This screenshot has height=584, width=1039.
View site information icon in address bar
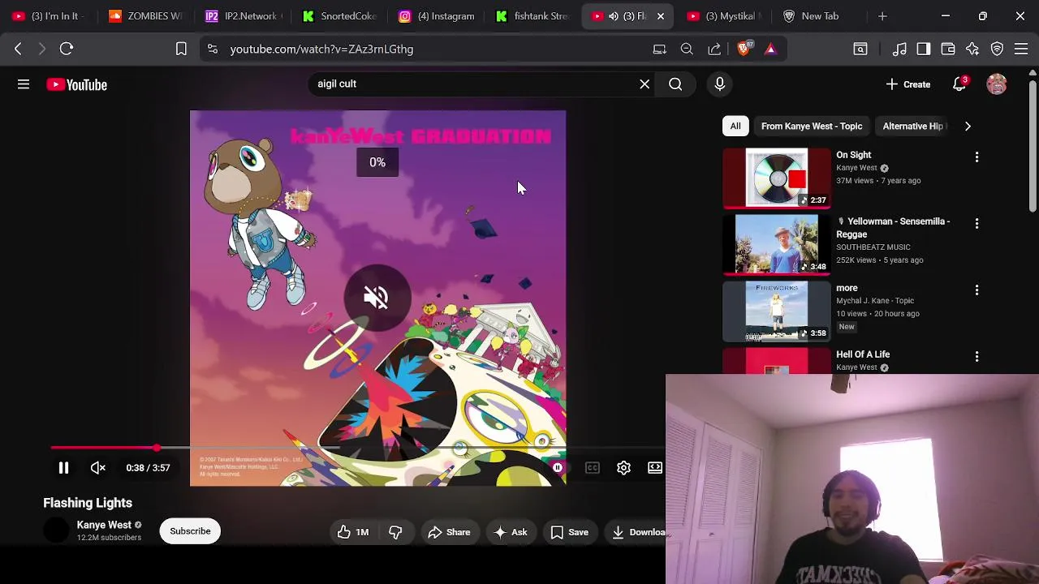212,49
